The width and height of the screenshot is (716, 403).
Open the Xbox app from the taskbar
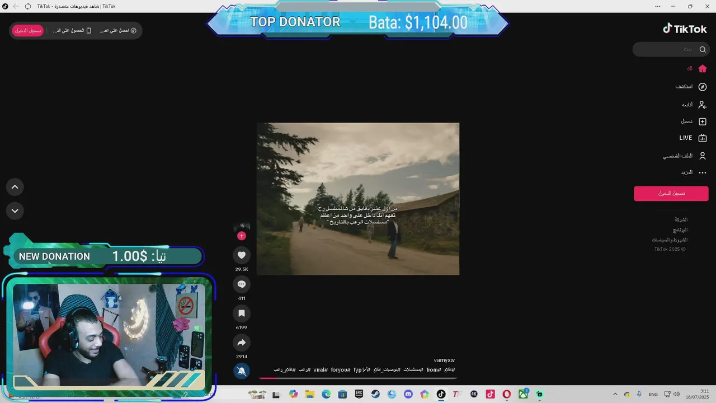click(x=523, y=395)
